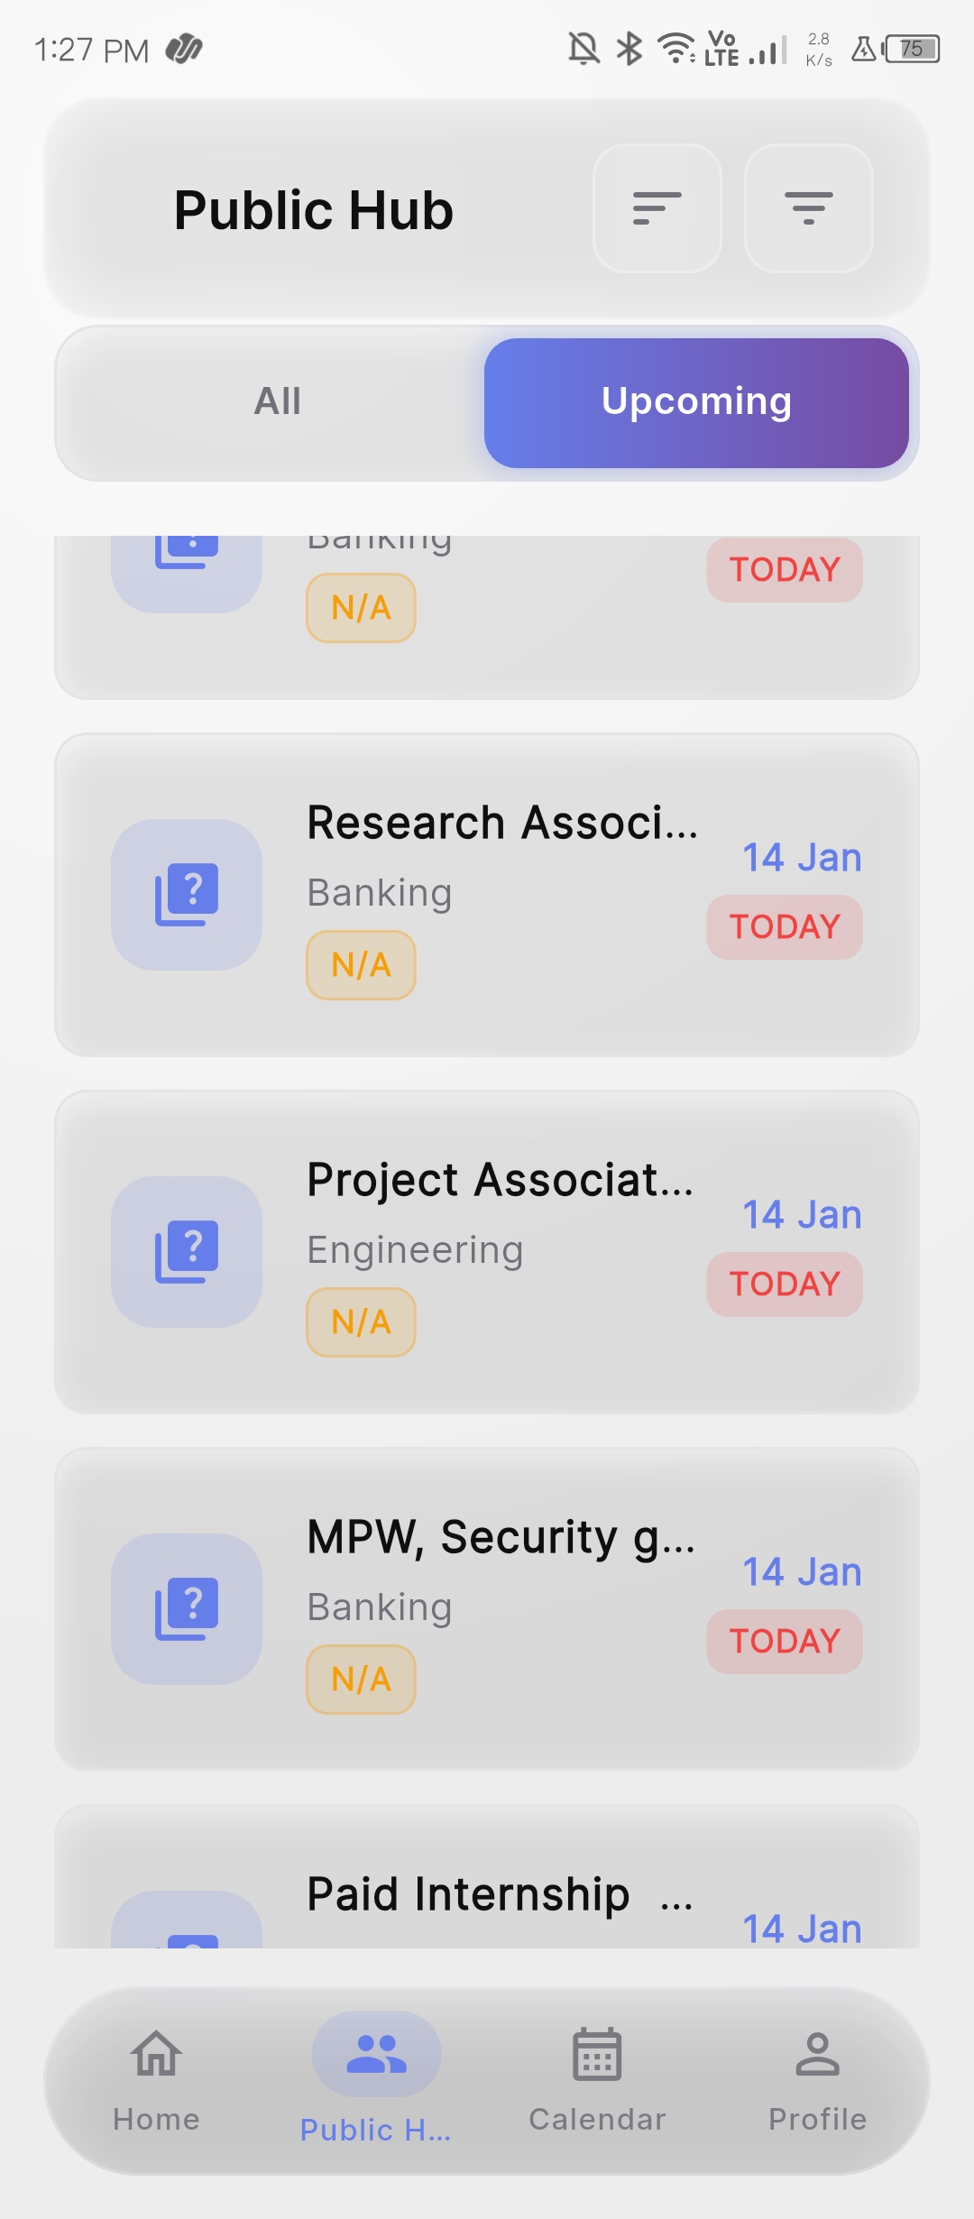This screenshot has height=2219, width=974.
Task: Open the sort options icon
Action: pos(657,208)
